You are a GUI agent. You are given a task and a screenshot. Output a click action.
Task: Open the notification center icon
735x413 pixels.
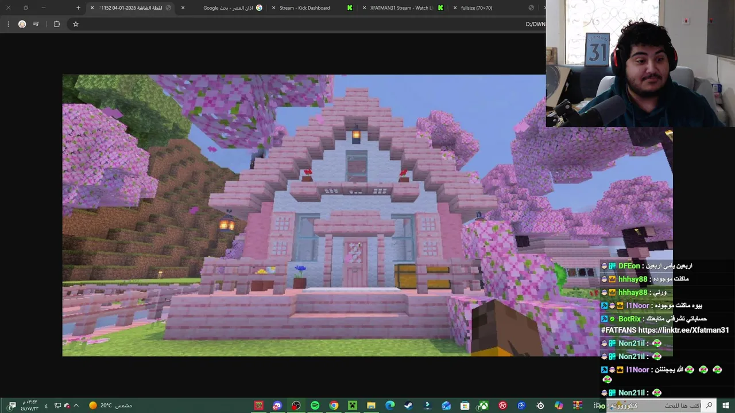pos(11,406)
